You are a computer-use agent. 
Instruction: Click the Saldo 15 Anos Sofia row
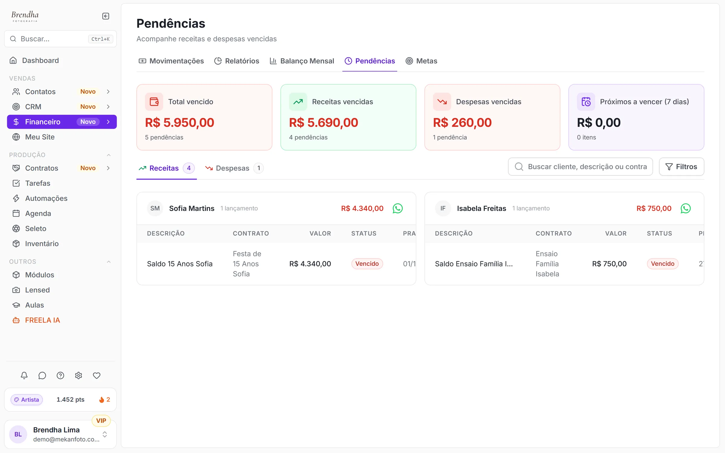point(276,264)
